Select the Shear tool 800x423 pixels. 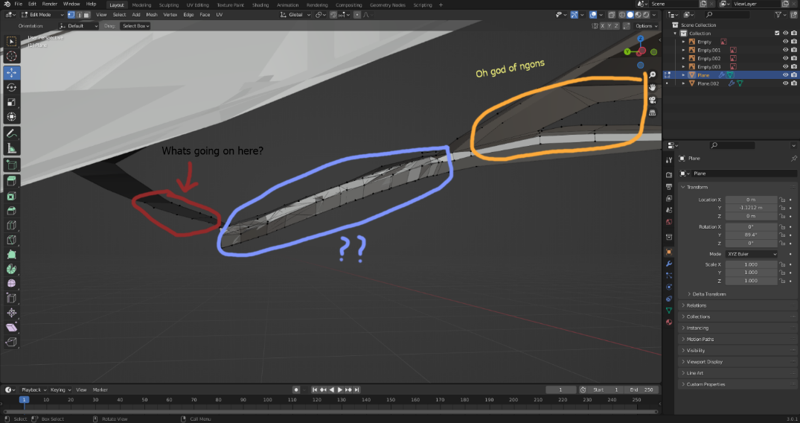coord(11,328)
